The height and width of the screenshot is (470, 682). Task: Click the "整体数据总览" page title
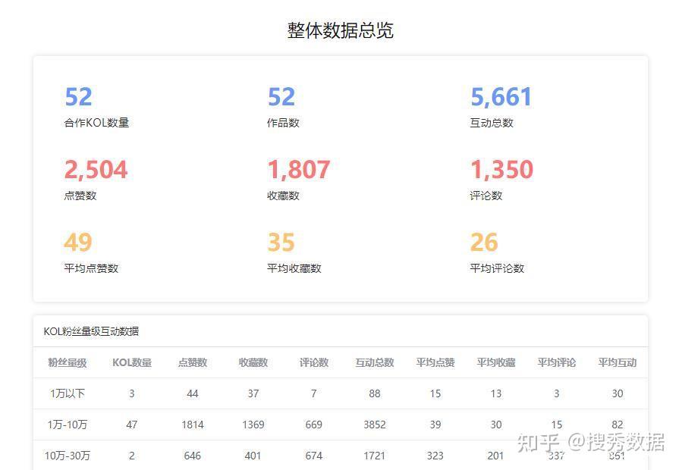(x=340, y=30)
